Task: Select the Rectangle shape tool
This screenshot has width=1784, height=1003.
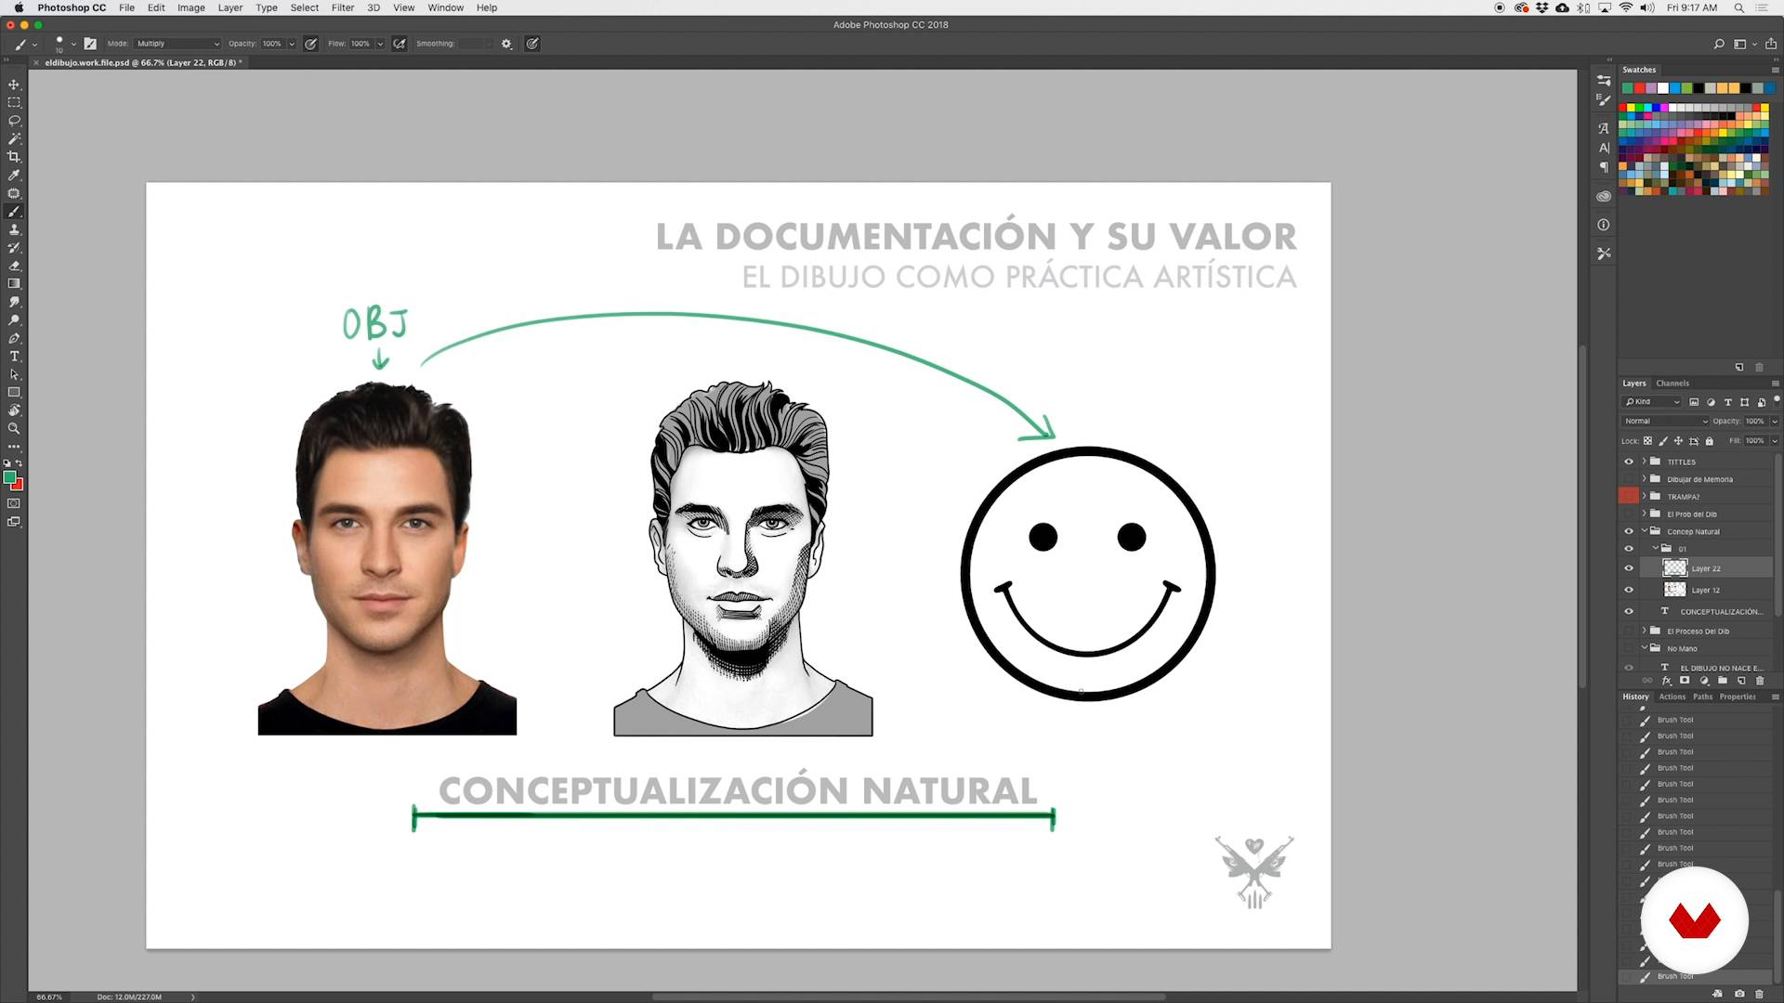Action: pyautogui.click(x=14, y=393)
